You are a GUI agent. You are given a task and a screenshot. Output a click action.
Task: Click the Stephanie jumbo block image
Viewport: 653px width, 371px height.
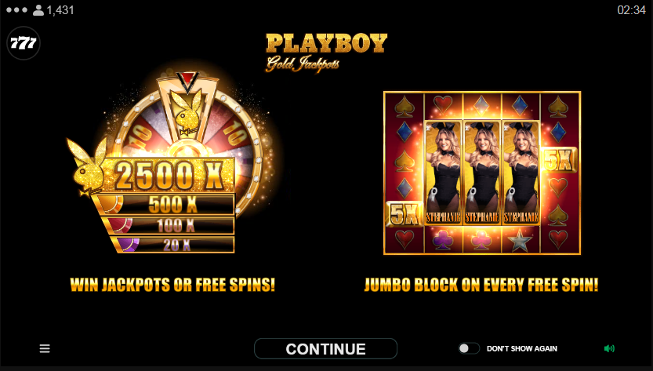(x=482, y=173)
